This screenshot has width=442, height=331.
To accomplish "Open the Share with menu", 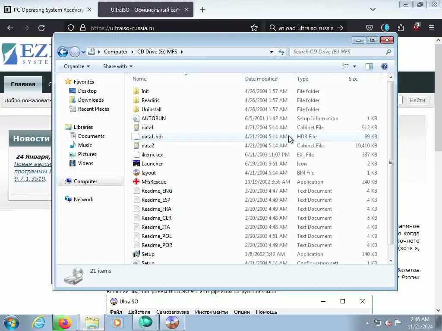I will 117,66.
